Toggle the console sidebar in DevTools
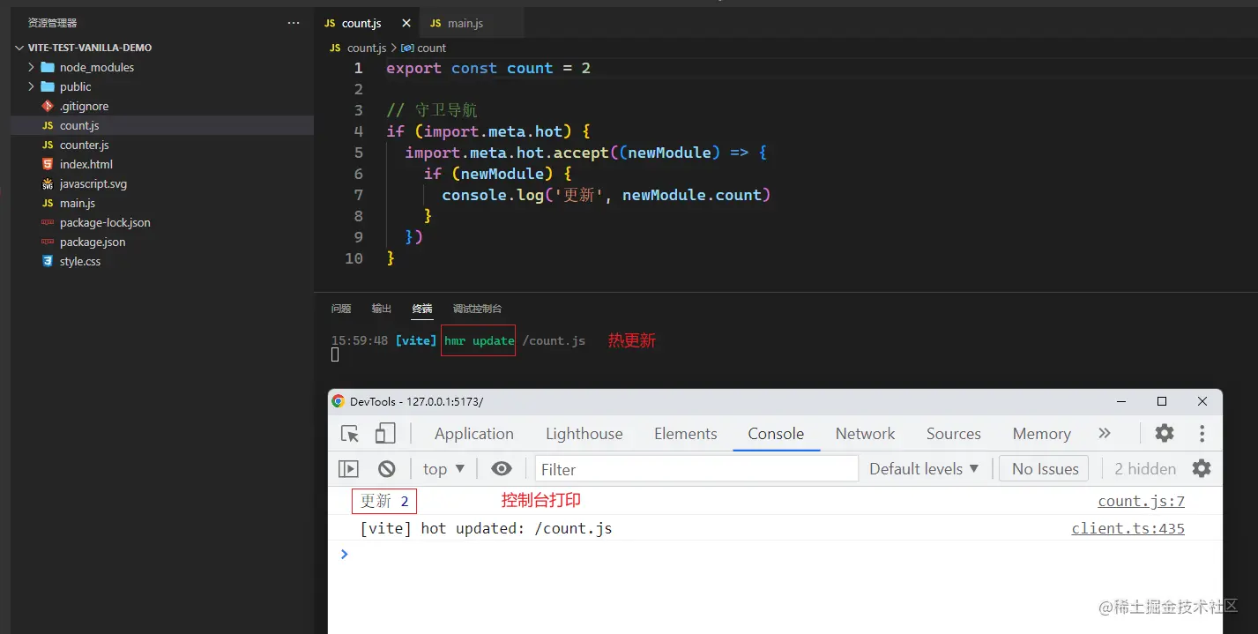 tap(349, 469)
